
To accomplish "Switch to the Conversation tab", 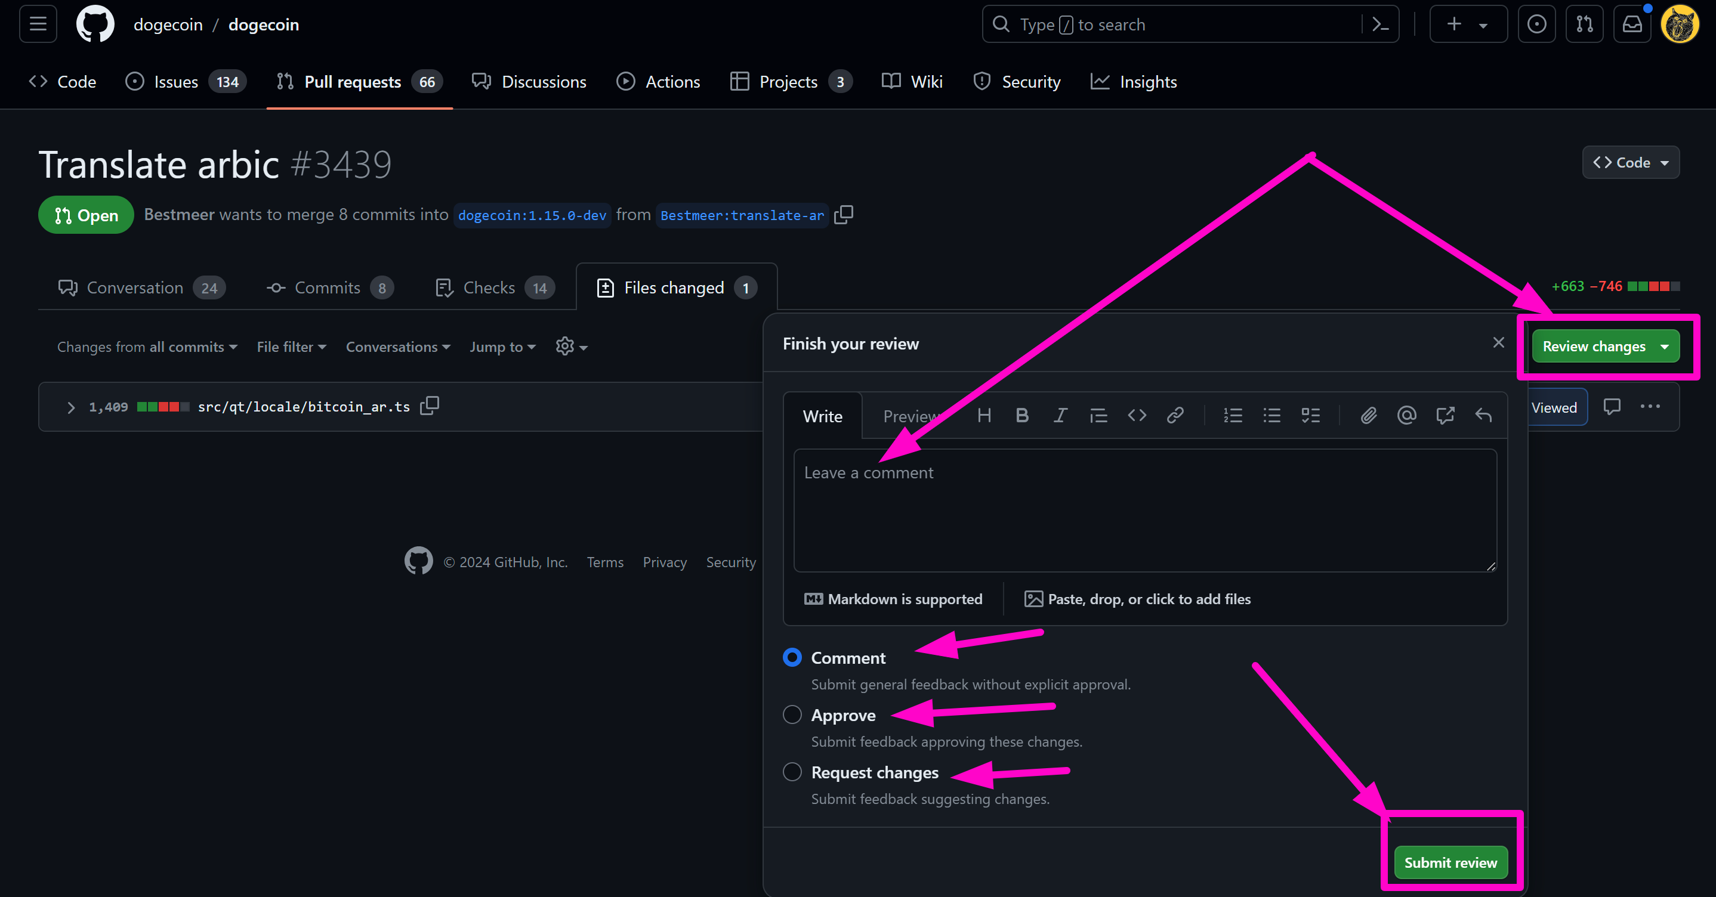I will (142, 287).
